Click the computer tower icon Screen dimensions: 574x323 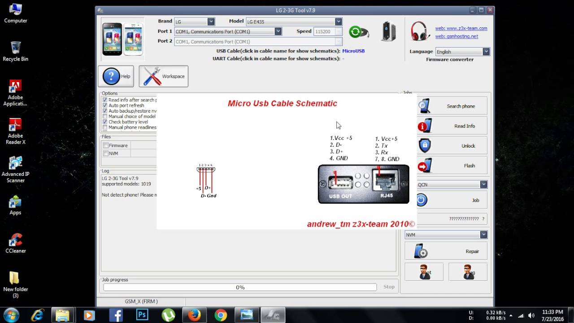pos(388,31)
